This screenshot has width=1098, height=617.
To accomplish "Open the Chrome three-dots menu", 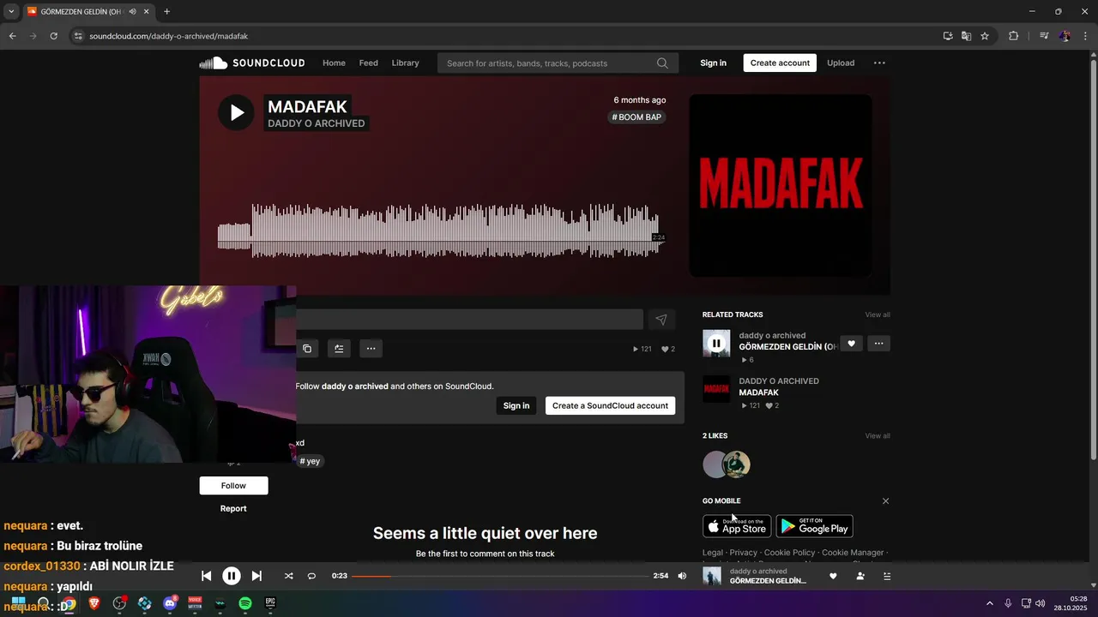I will 1086,36.
